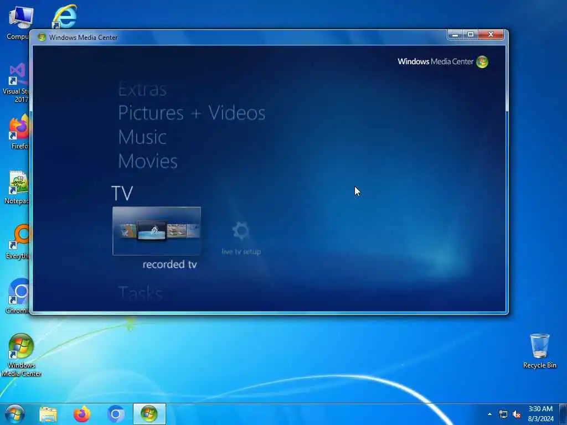Click the Show desktop strip

pyautogui.click(x=563, y=414)
